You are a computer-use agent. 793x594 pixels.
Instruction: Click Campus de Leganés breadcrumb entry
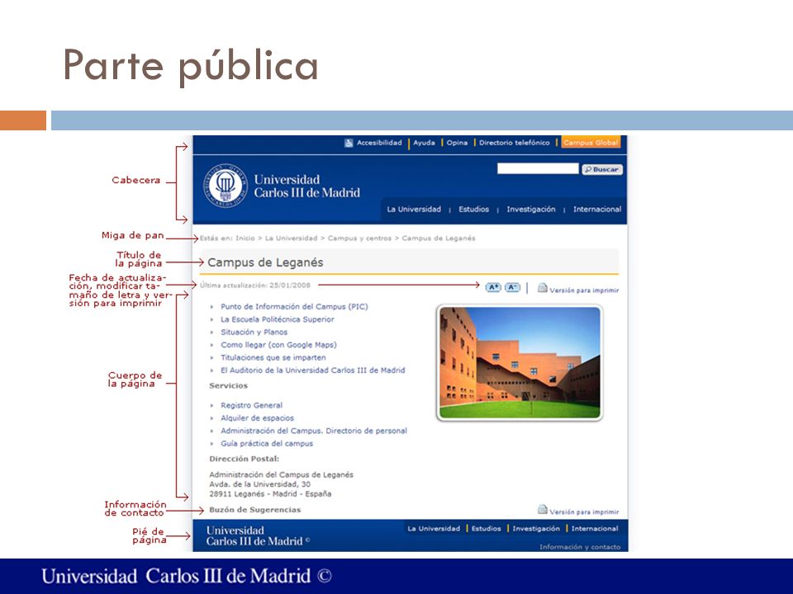tap(439, 238)
